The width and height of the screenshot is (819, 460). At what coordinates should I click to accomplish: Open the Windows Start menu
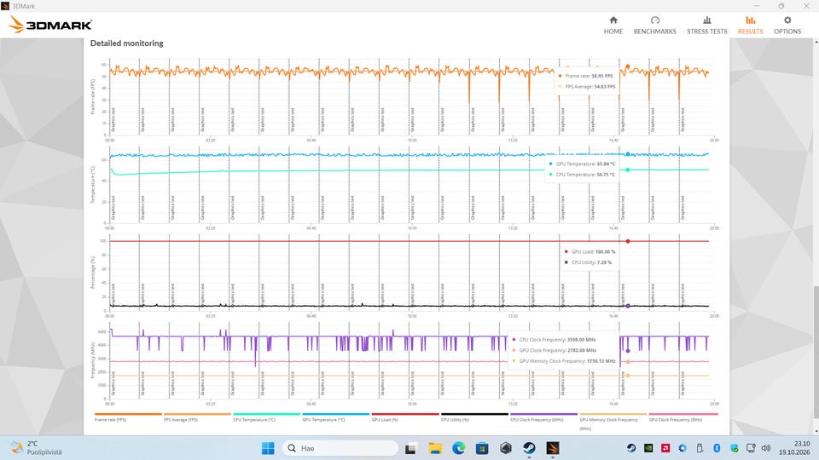268,448
